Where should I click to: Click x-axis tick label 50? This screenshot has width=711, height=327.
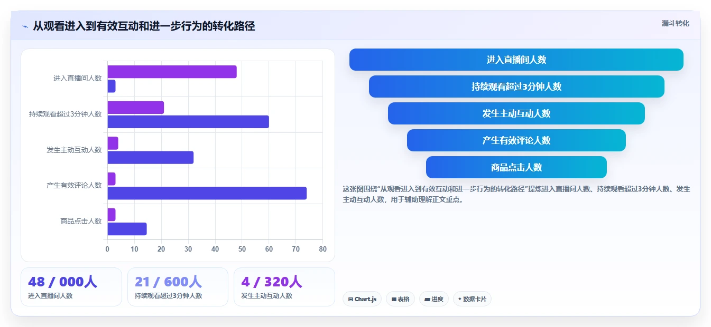click(x=242, y=249)
